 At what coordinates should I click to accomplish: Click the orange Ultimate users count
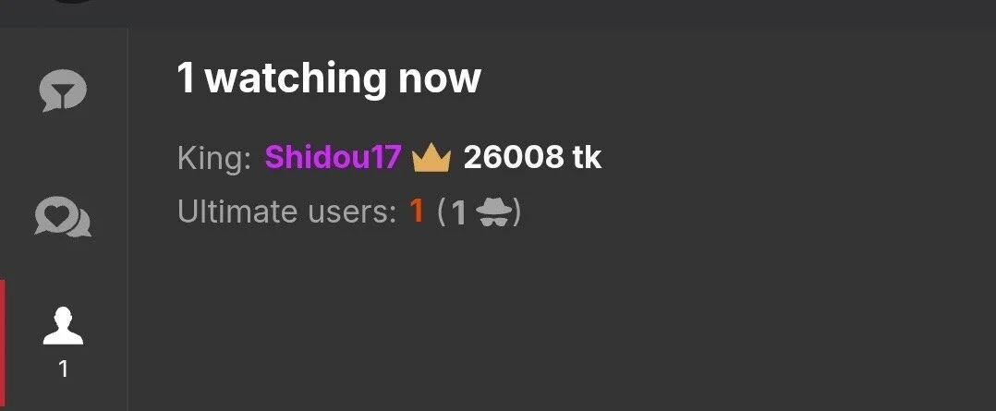417,211
